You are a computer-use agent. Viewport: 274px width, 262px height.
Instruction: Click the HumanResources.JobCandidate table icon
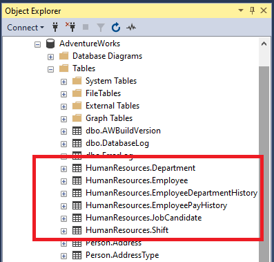pos(77,218)
